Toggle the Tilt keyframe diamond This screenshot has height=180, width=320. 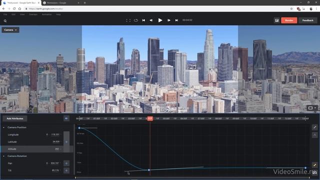[66, 170]
